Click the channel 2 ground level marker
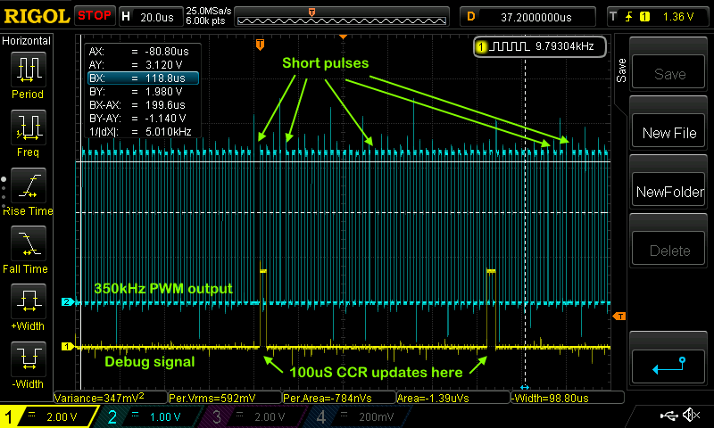 (x=68, y=301)
